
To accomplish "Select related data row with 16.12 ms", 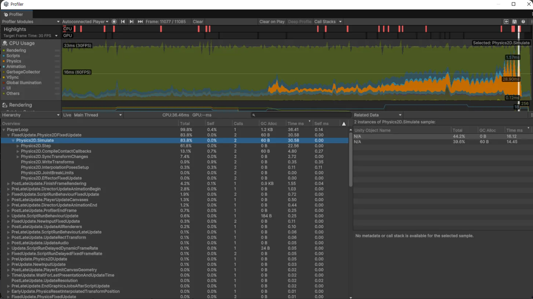I will [443, 137].
